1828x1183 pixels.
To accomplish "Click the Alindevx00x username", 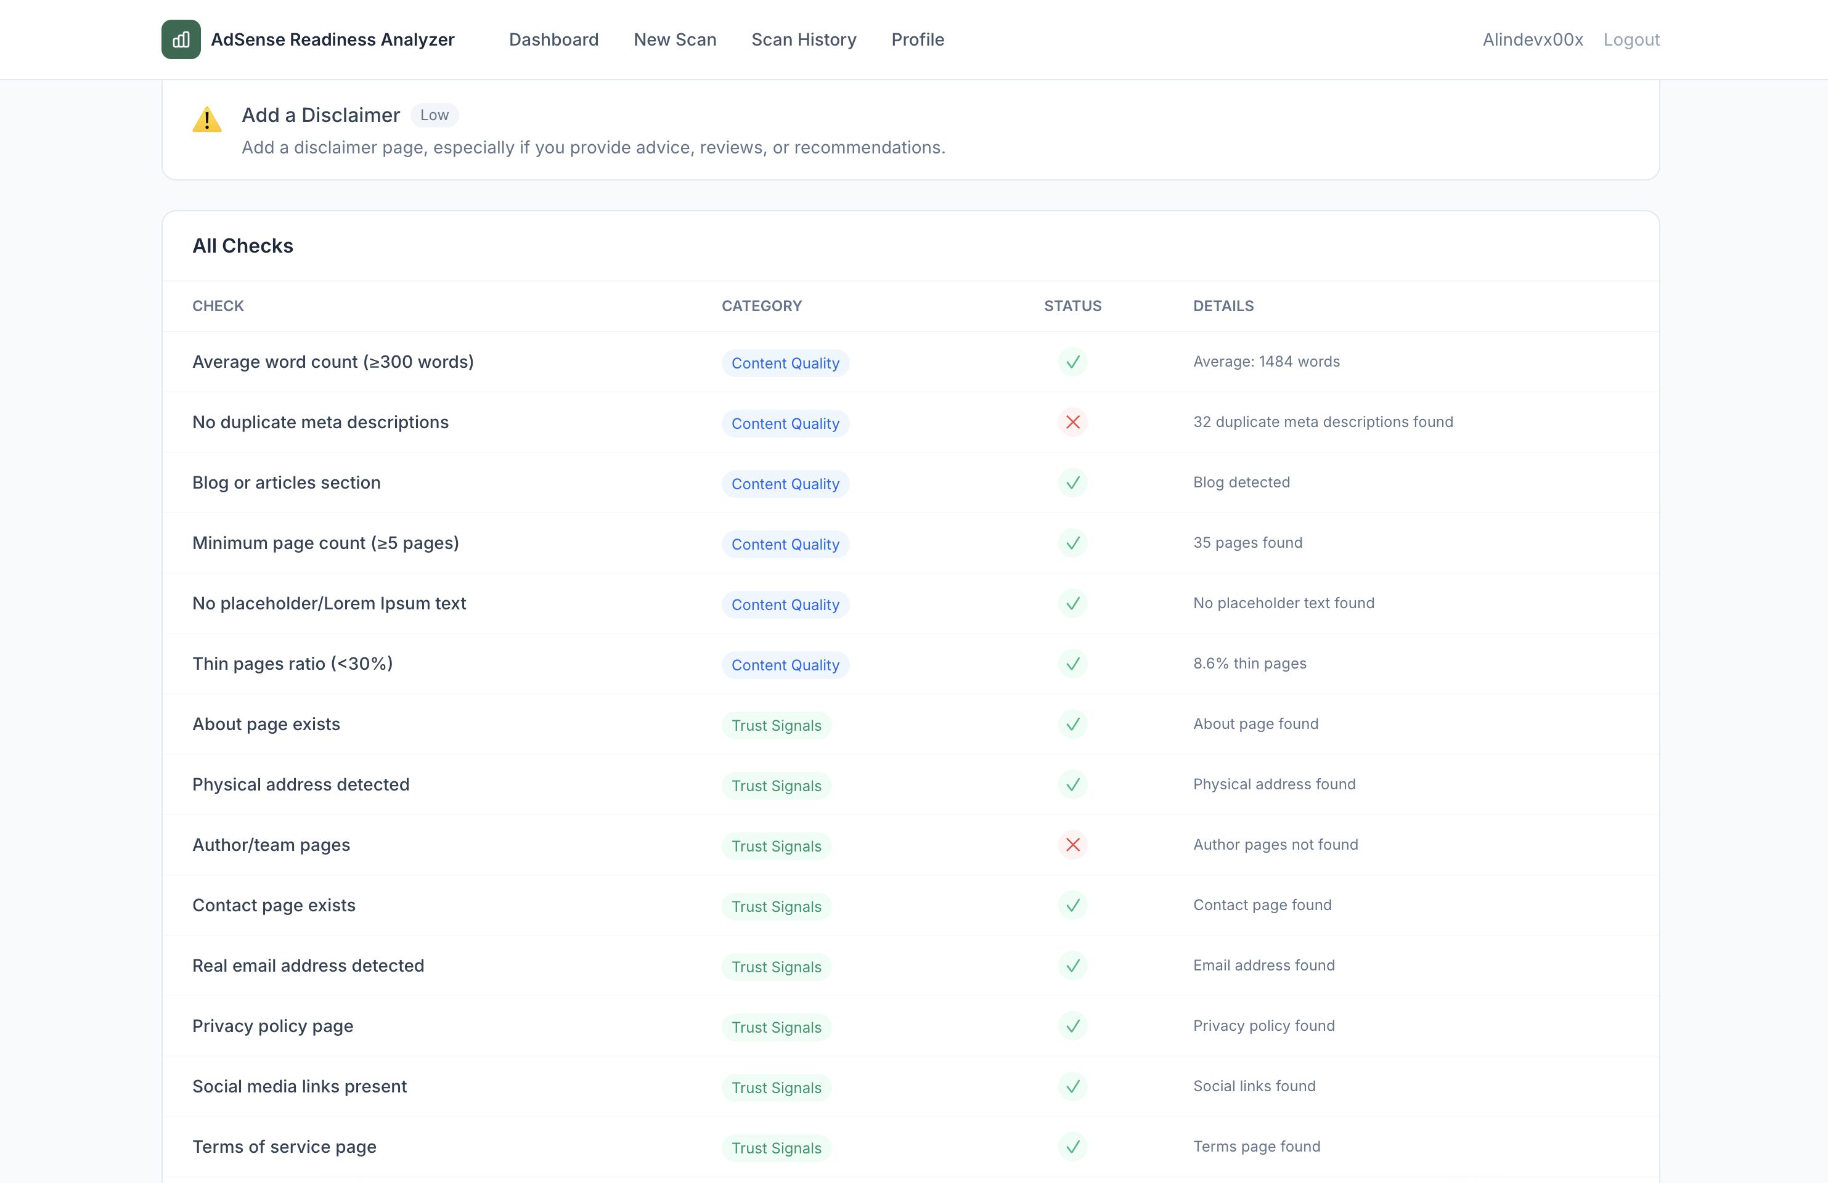I will (x=1532, y=39).
